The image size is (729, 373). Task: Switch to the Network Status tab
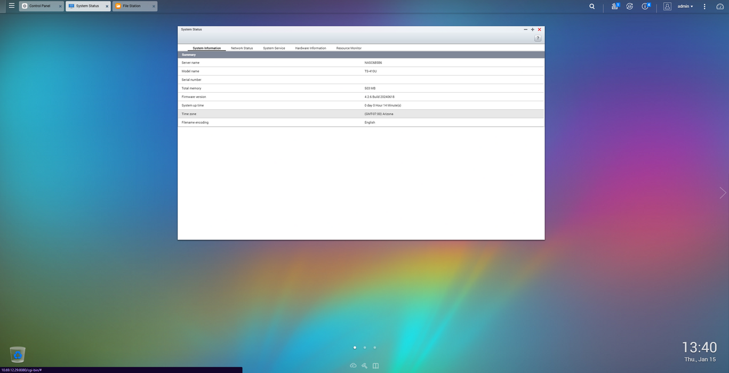point(242,48)
